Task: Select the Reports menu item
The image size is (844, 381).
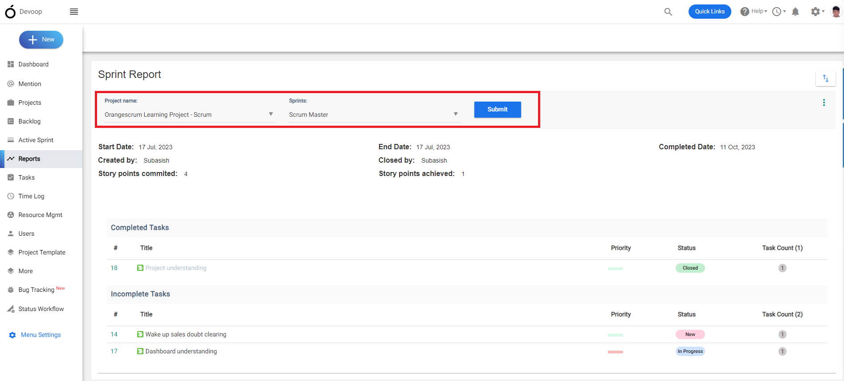Action: 41,159
